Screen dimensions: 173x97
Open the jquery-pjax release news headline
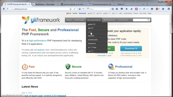point(45,96)
